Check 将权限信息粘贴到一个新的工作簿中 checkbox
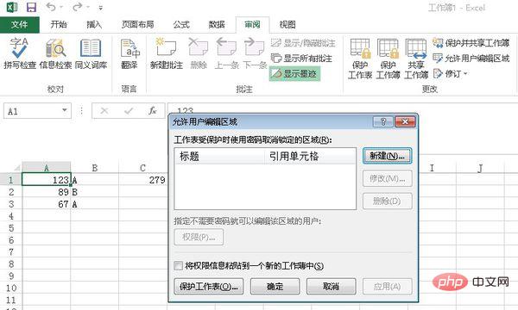 pyautogui.click(x=179, y=265)
